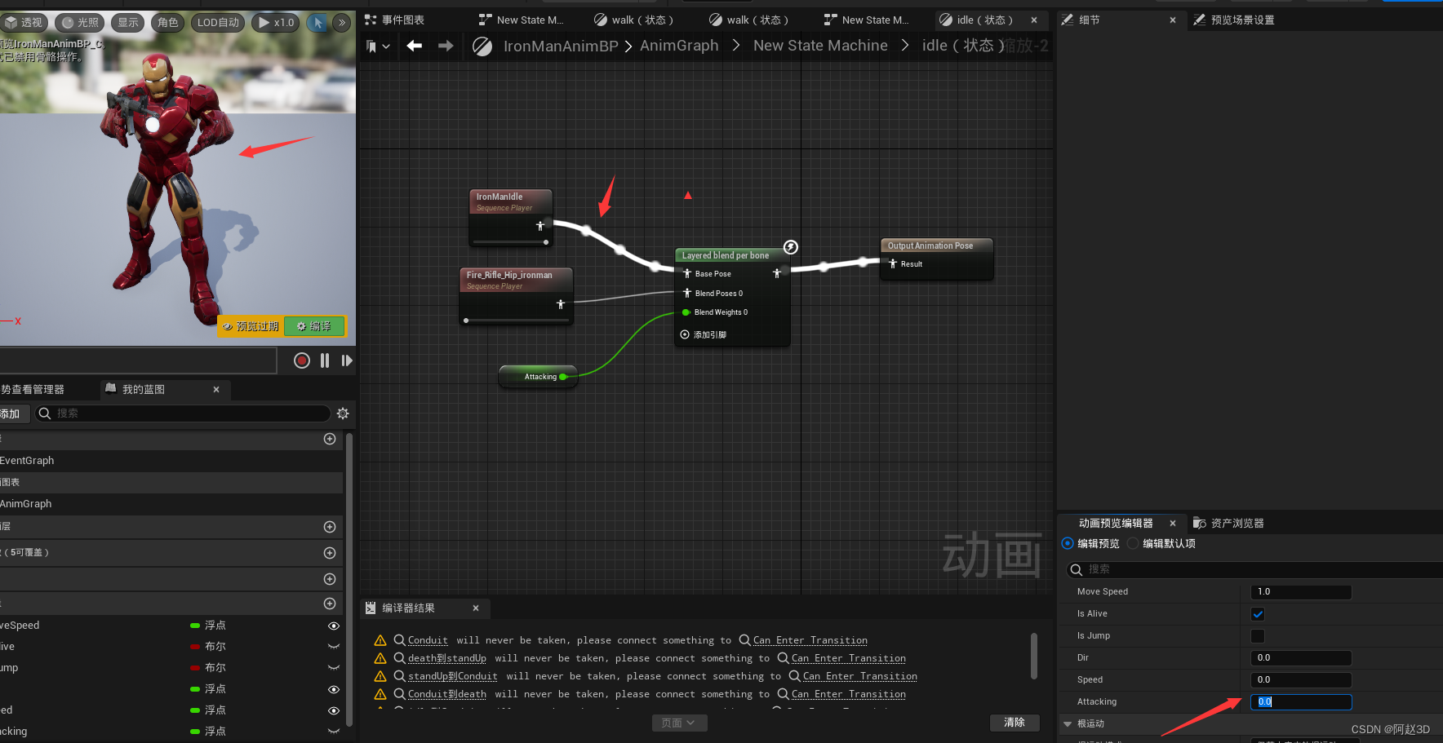The height and width of the screenshot is (743, 1443).
Task: Open the Lit view mode menu
Action: click(79, 23)
